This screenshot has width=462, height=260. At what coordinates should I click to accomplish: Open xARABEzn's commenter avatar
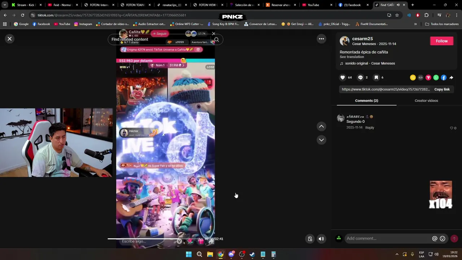coord(340,118)
